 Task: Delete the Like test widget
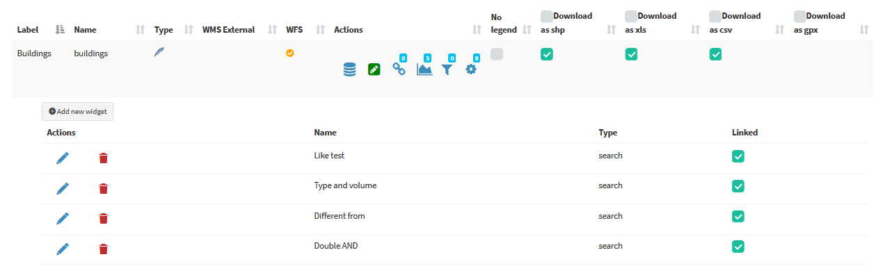click(104, 158)
